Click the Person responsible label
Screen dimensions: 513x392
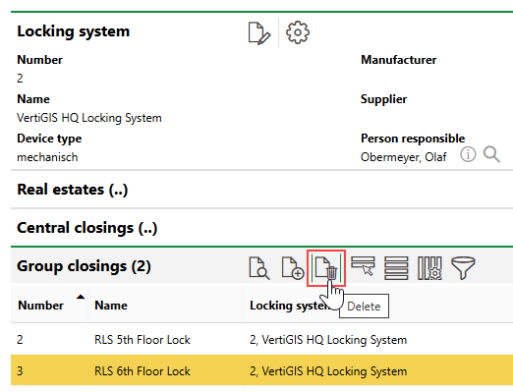pyautogui.click(x=413, y=139)
